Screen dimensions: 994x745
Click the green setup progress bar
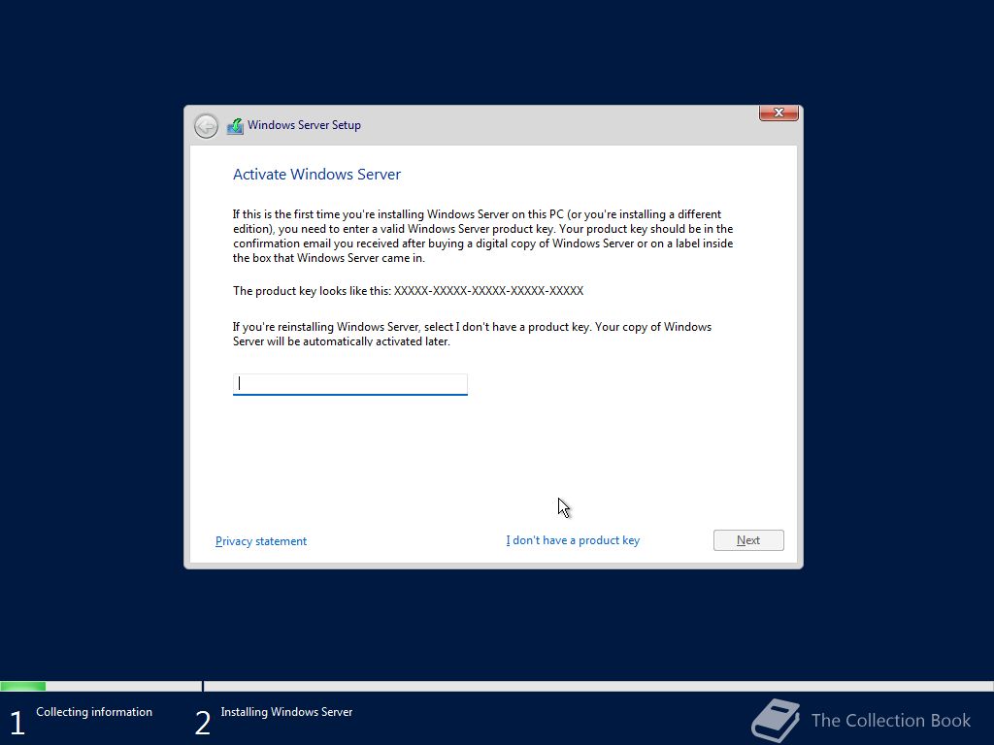pyautogui.click(x=23, y=686)
